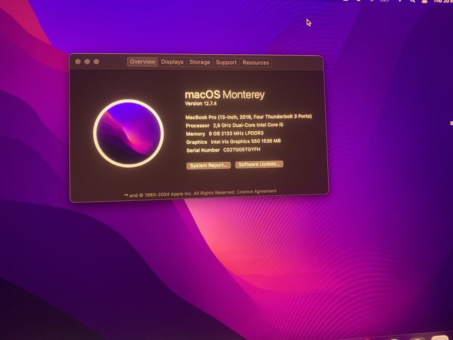The height and width of the screenshot is (340, 453).
Task: Click the macOS Monterey title
Action: [x=225, y=95]
